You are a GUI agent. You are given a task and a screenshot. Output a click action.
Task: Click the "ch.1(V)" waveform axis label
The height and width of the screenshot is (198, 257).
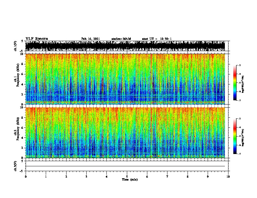tap(15, 46)
